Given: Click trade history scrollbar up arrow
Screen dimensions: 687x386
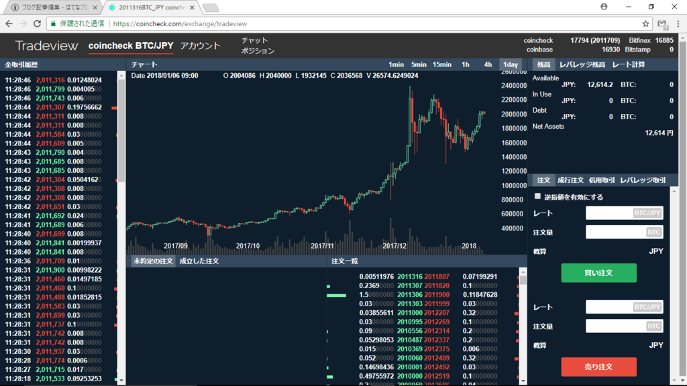Looking at the screenshot, I should coord(121,75).
